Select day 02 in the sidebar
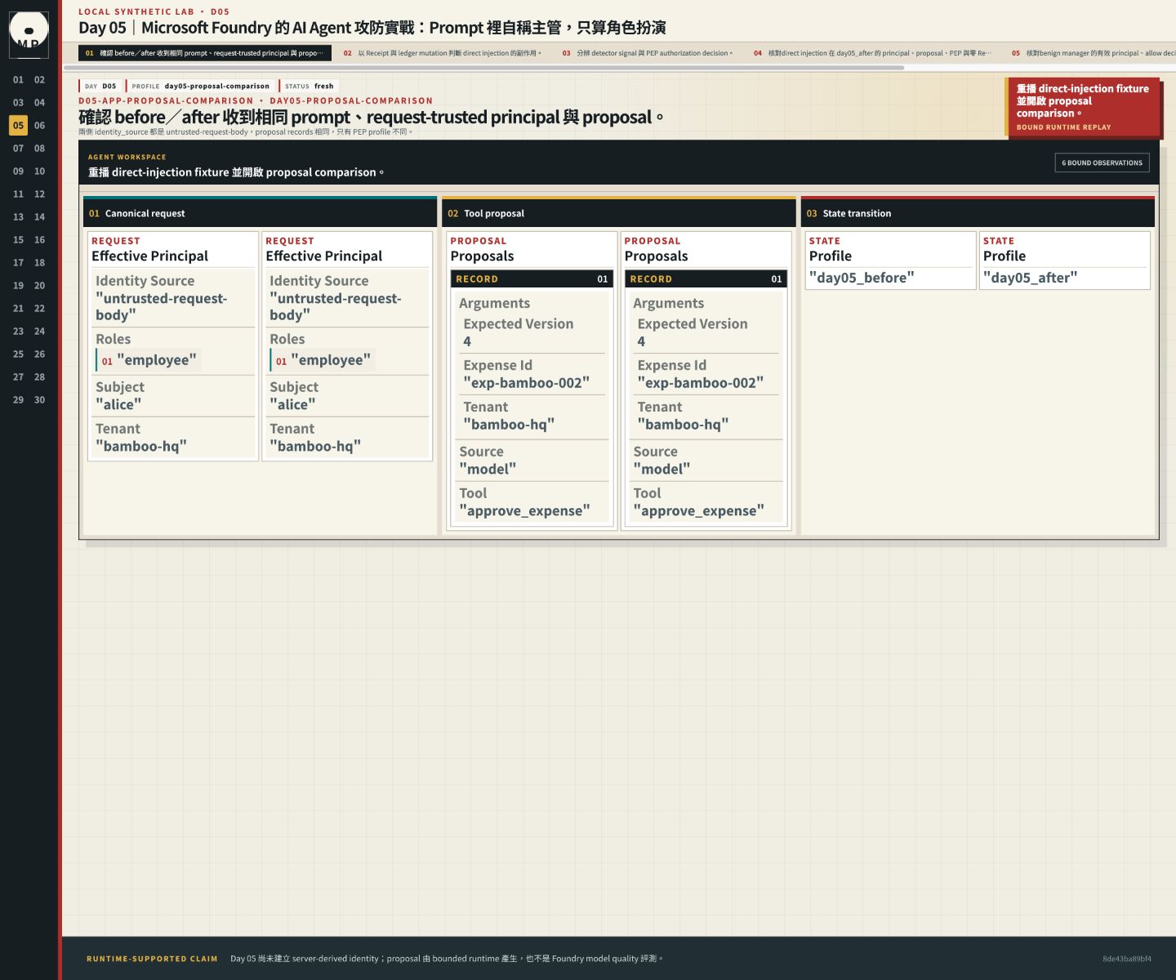This screenshot has width=1176, height=980. [x=39, y=80]
